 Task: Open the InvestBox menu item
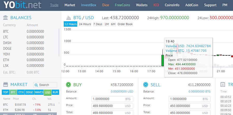(x=89, y=5)
